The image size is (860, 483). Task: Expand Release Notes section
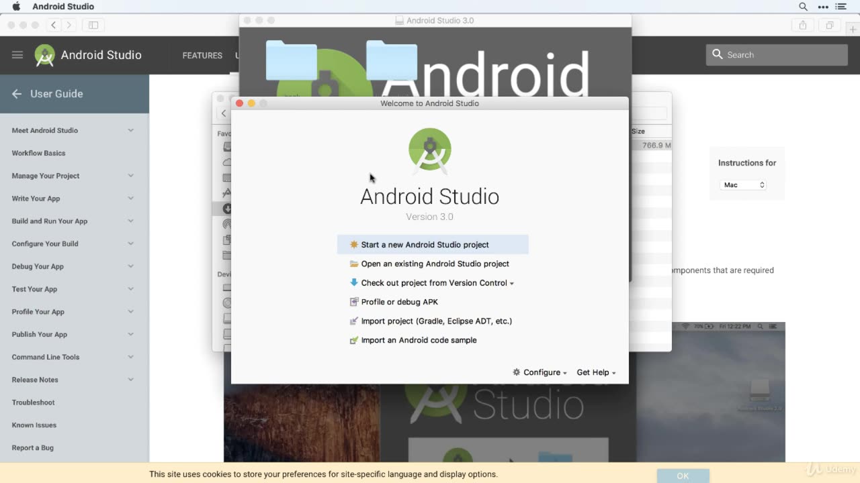tap(130, 380)
